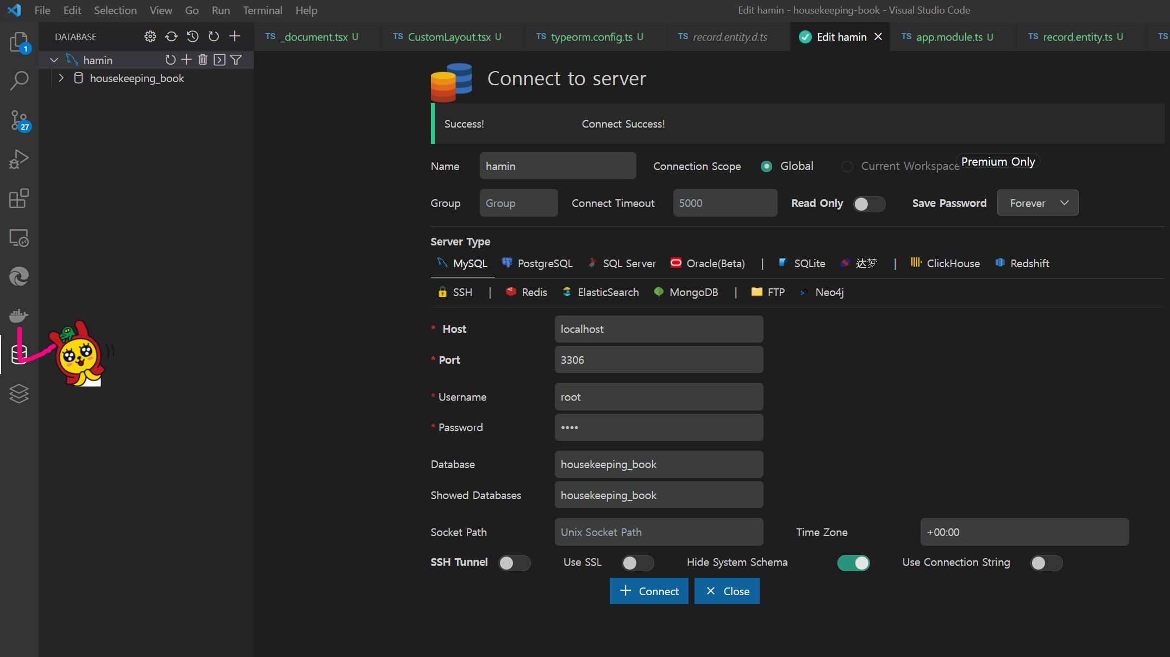
Task: Open the File menu
Action: 42,10
